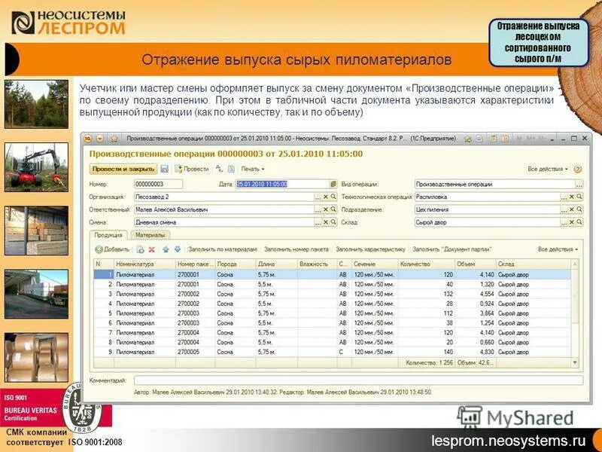Click the get-link icon in title bar
The width and height of the screenshot is (602, 452).
click(x=479, y=139)
